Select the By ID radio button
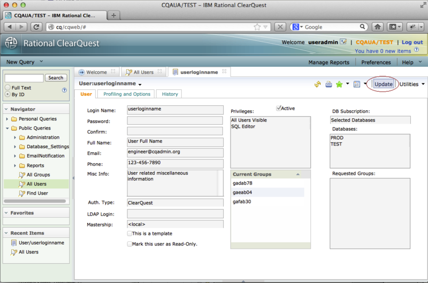428x283 pixels. tap(7, 94)
